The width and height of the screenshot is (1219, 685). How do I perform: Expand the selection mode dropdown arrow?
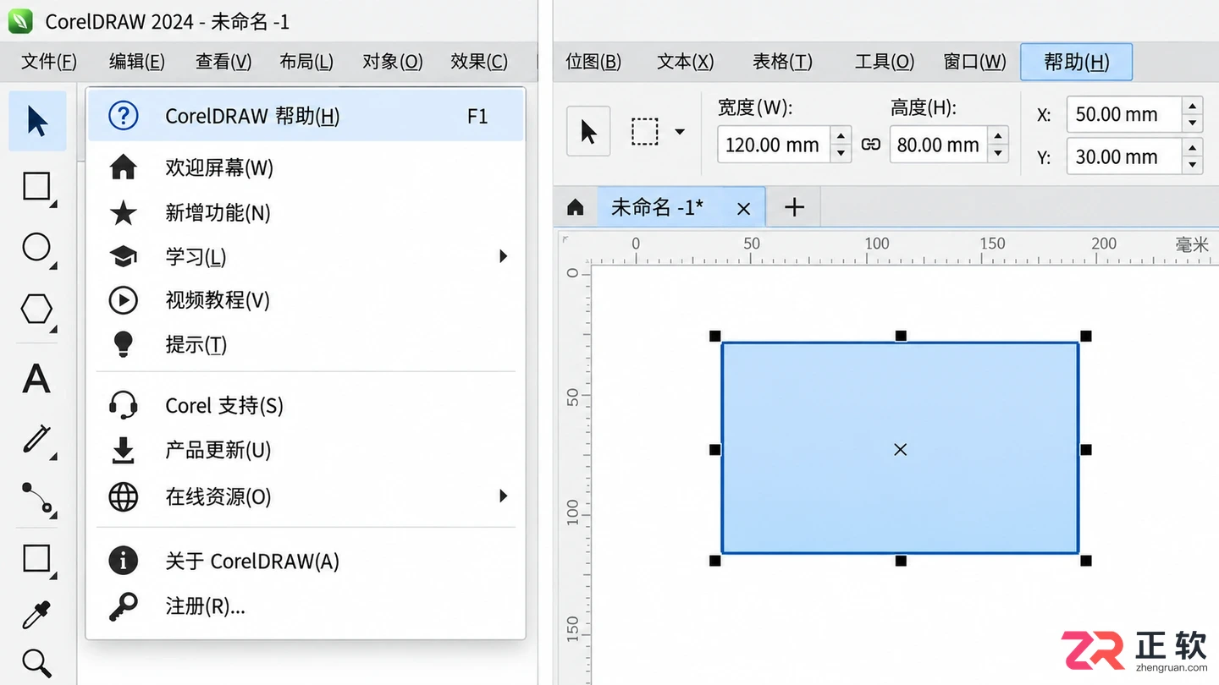[x=679, y=132]
